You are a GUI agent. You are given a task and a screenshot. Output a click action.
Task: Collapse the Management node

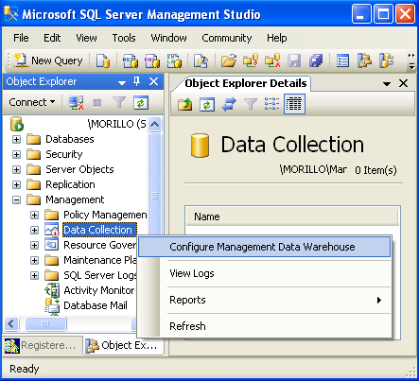(x=16, y=199)
